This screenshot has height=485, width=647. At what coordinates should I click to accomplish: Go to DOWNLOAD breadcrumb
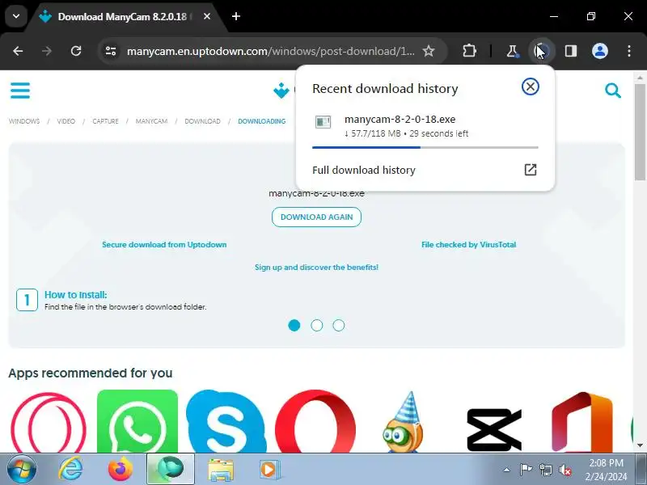(x=202, y=121)
